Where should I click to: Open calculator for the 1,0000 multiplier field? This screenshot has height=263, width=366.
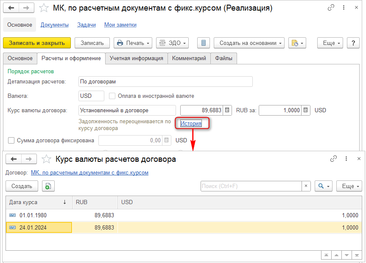[305, 110]
